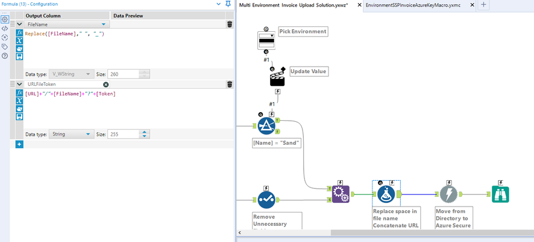
Task: Select the Formula flask tool on canvas
Action: [386, 194]
